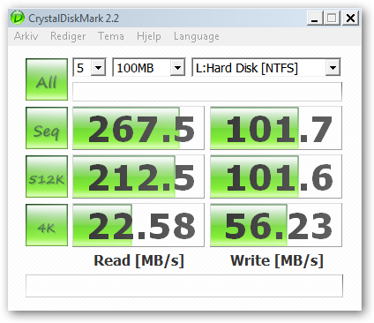Start the Seq sequential test
The image size is (374, 323).
[47, 128]
